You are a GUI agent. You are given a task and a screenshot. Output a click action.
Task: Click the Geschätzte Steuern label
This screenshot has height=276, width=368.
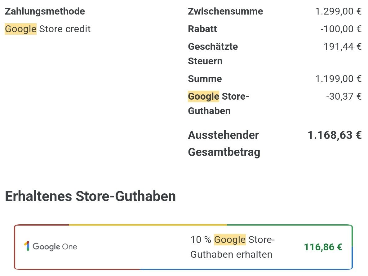(213, 54)
